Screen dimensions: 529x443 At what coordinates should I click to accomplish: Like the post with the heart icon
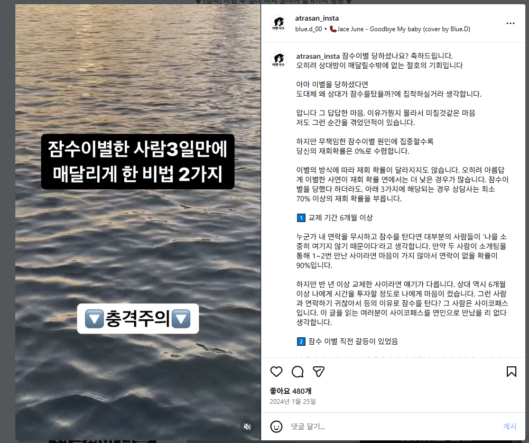(x=276, y=372)
